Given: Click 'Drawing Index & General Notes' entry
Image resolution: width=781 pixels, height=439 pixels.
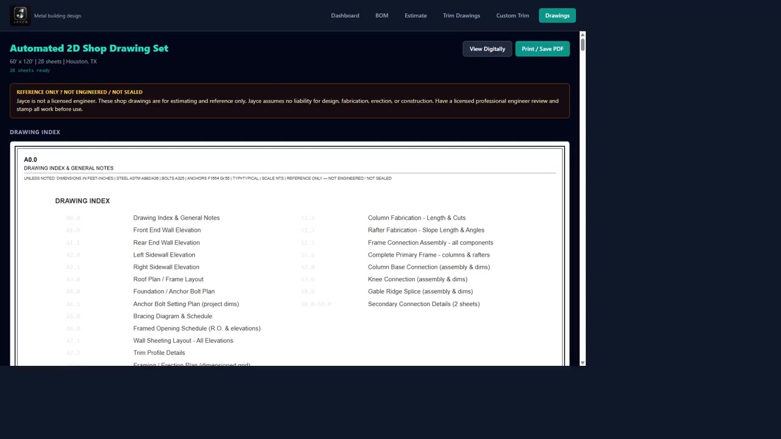Looking at the screenshot, I should click(176, 218).
